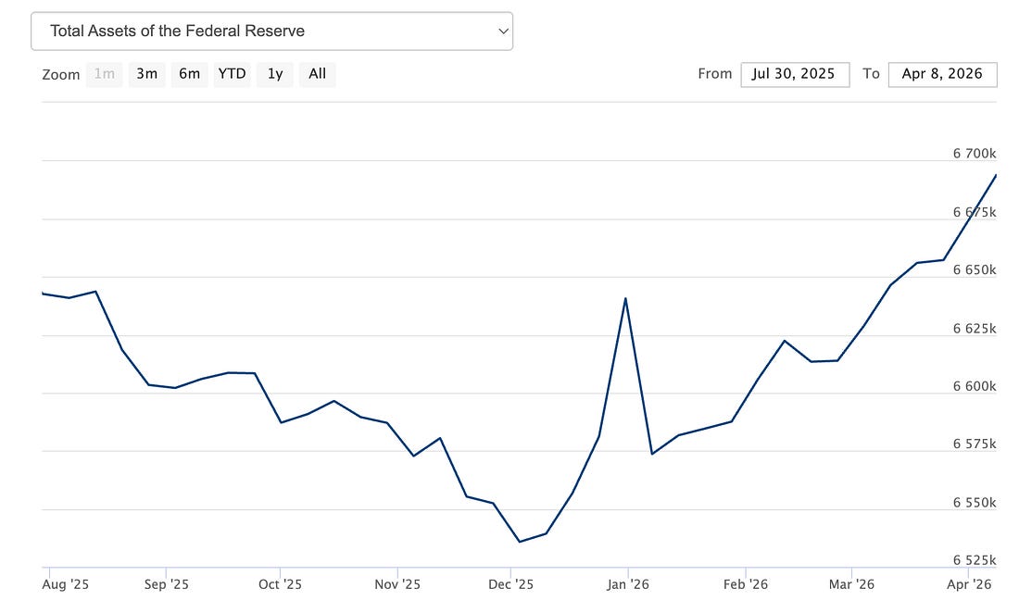The height and width of the screenshot is (613, 1019).
Task: Click the 6 525k axis label
Action: 975,559
